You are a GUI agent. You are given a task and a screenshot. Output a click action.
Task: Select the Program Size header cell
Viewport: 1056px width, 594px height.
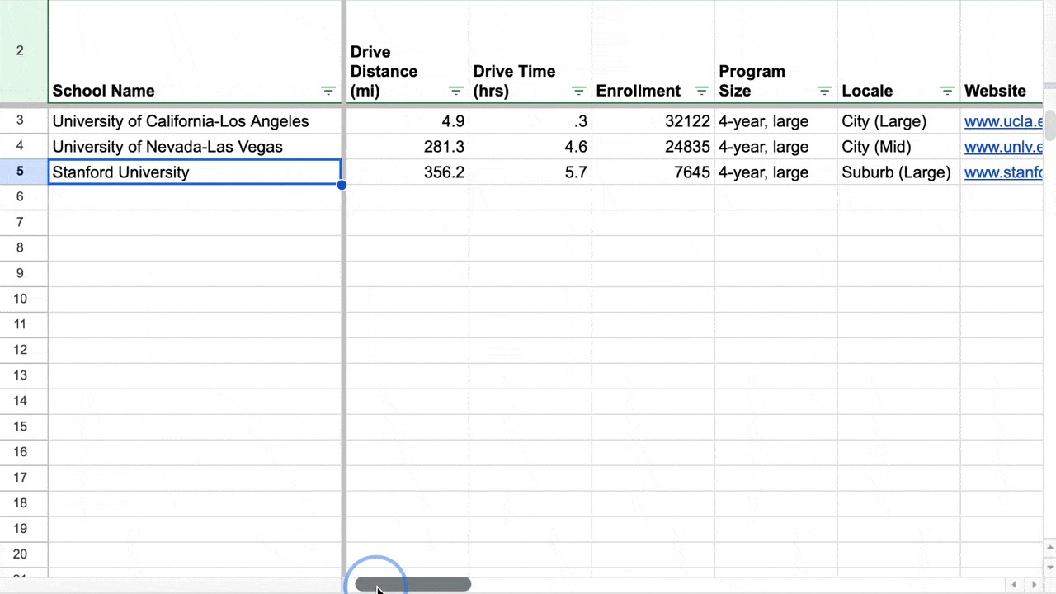(x=776, y=51)
